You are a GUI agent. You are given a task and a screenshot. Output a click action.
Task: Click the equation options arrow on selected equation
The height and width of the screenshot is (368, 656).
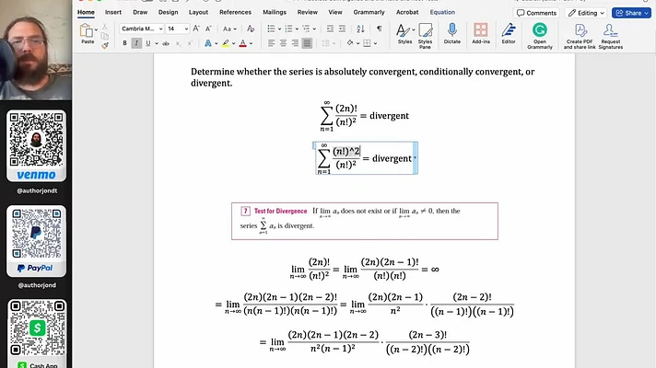416,158
